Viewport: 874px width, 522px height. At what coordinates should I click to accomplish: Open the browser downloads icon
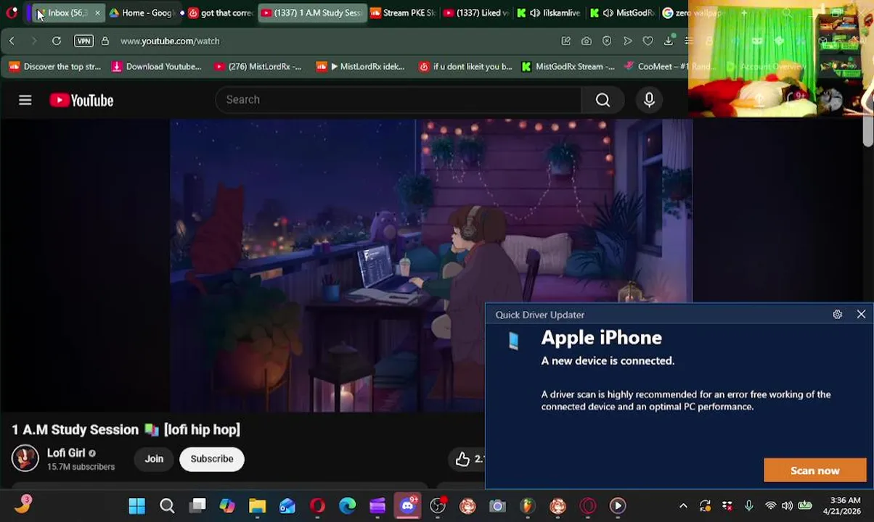[x=668, y=41]
